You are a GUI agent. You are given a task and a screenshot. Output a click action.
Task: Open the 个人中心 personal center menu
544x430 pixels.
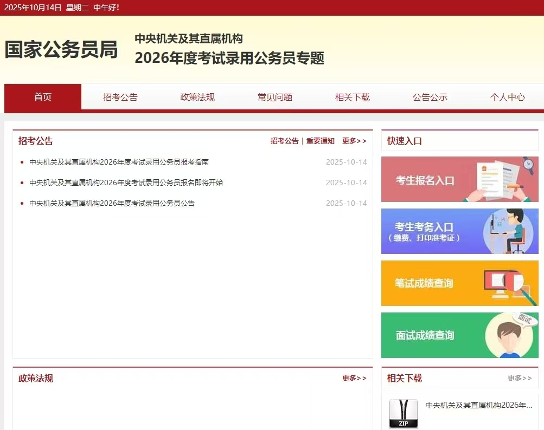point(507,97)
